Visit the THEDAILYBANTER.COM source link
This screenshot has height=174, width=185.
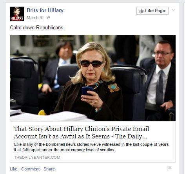coord(37,158)
